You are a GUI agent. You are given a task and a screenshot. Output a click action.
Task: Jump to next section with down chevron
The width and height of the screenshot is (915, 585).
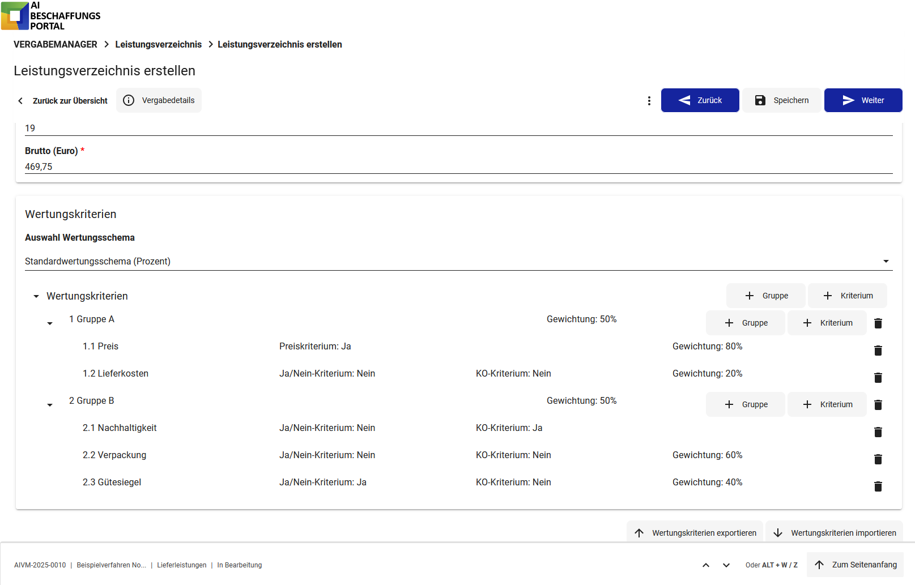click(726, 565)
